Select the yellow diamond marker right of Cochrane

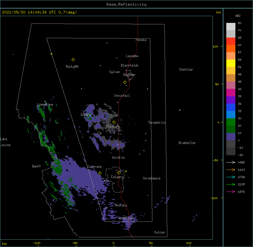(100, 173)
